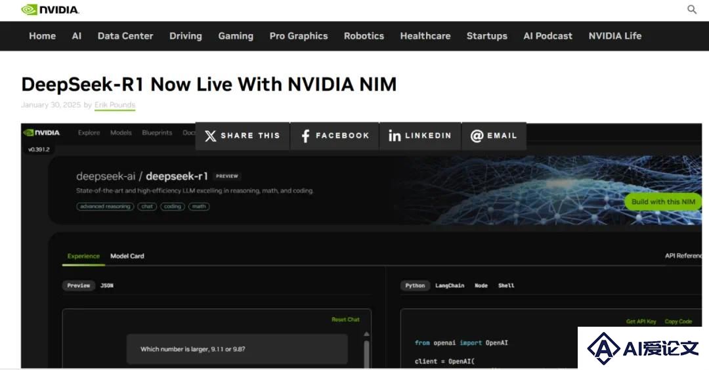Go to the Home nav item
This screenshot has width=709, height=370.
click(43, 35)
